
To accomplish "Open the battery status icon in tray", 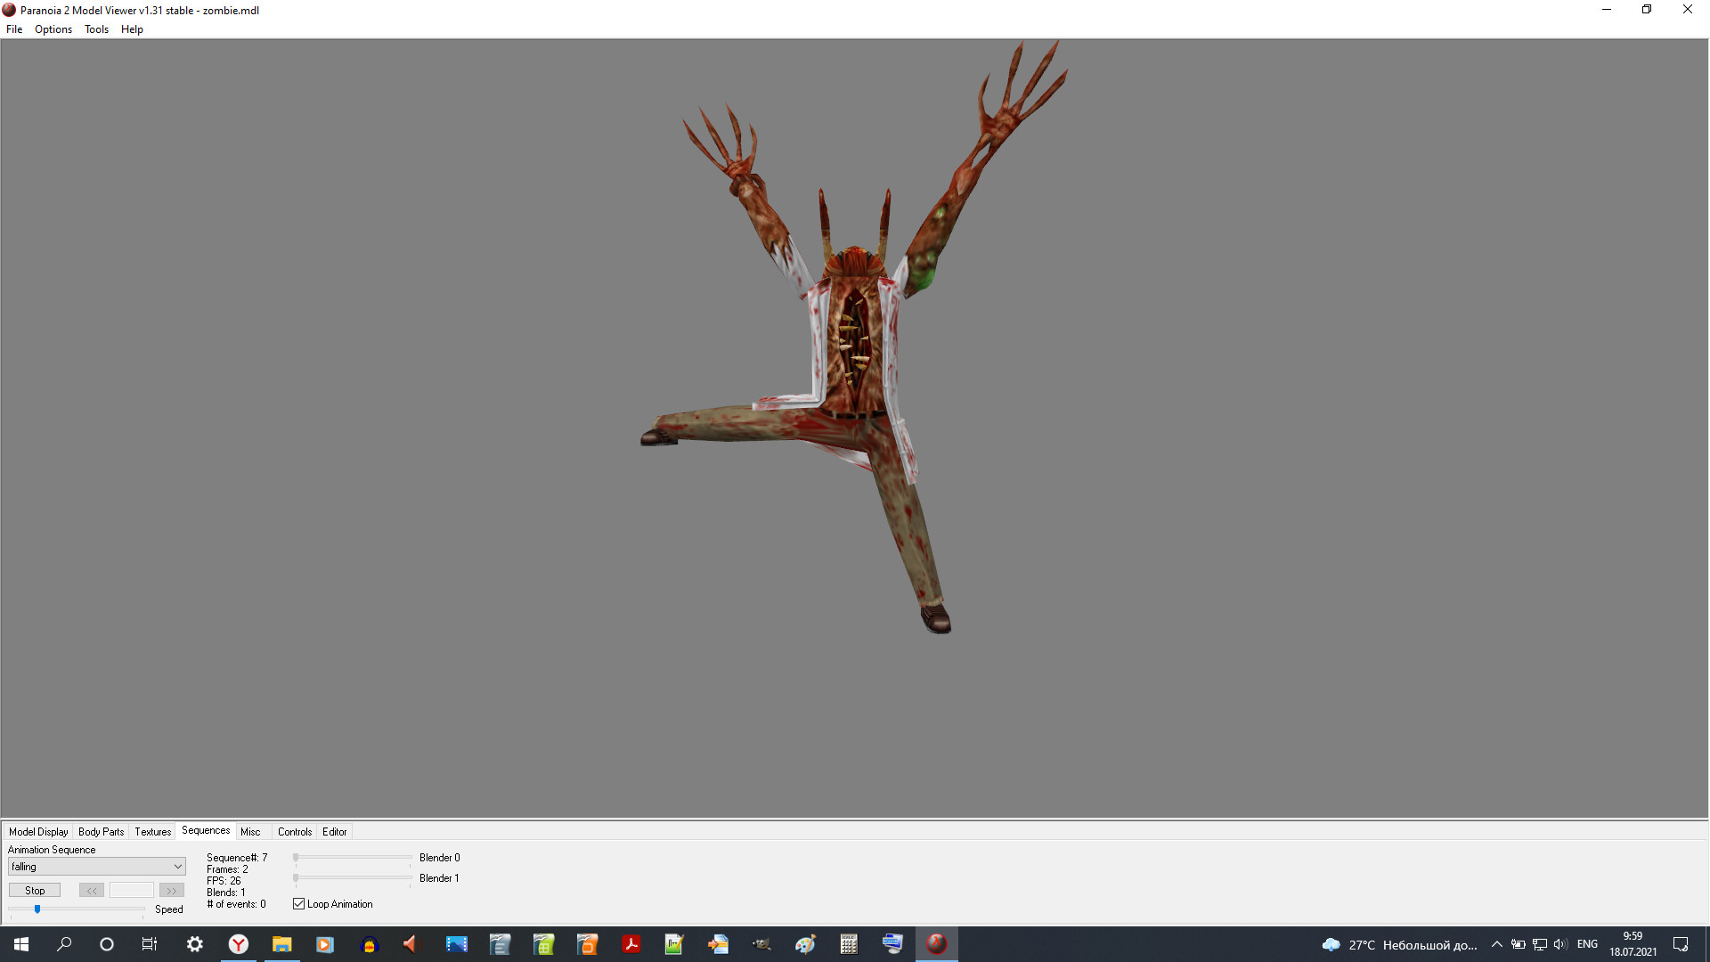I will [1518, 944].
